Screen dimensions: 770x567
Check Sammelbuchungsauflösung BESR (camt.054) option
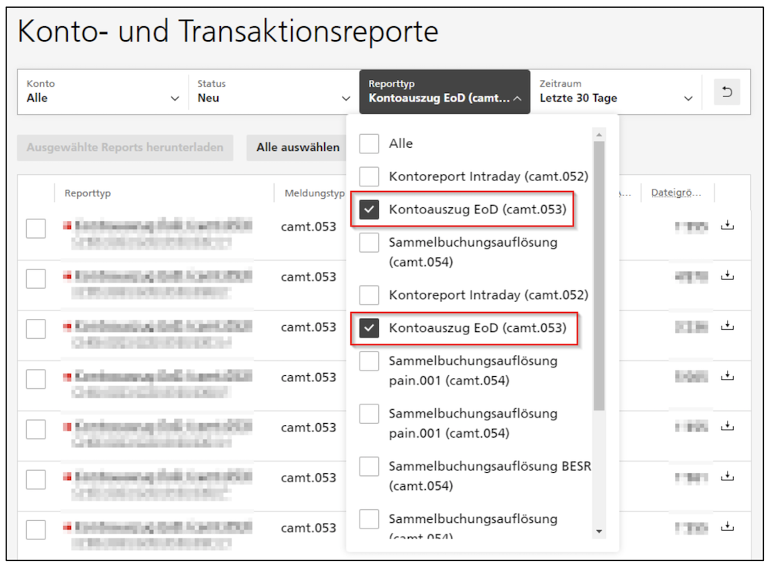pyautogui.click(x=369, y=466)
